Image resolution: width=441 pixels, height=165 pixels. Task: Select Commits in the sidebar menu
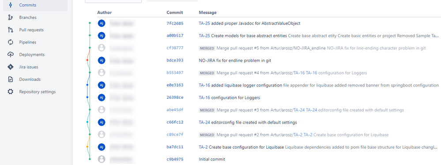point(35,5)
